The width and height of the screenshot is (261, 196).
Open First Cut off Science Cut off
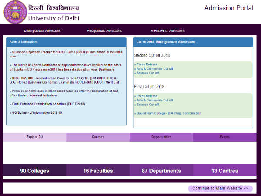click(x=147, y=105)
